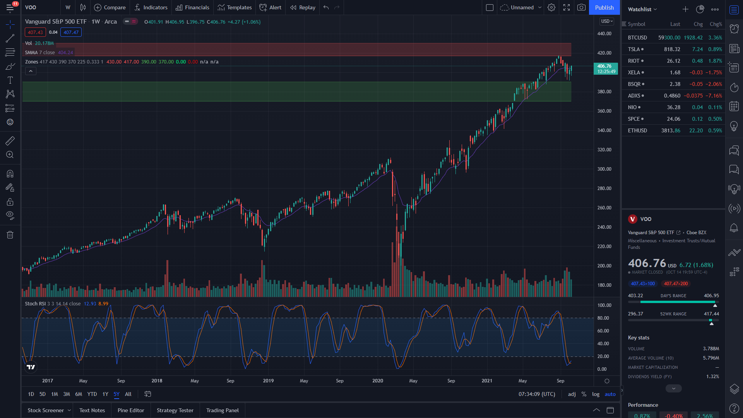Enter fullscreen mode

[x=567, y=7]
